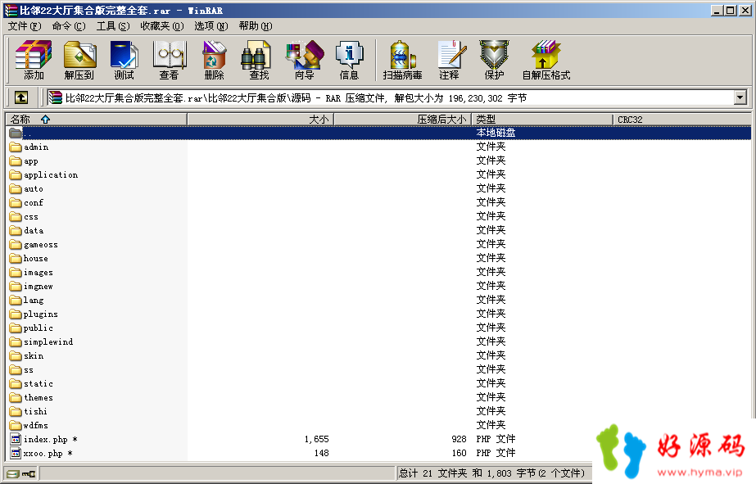Click the 160 packed size of xxoo.php
Screen dimensions: 756x484
459,453
